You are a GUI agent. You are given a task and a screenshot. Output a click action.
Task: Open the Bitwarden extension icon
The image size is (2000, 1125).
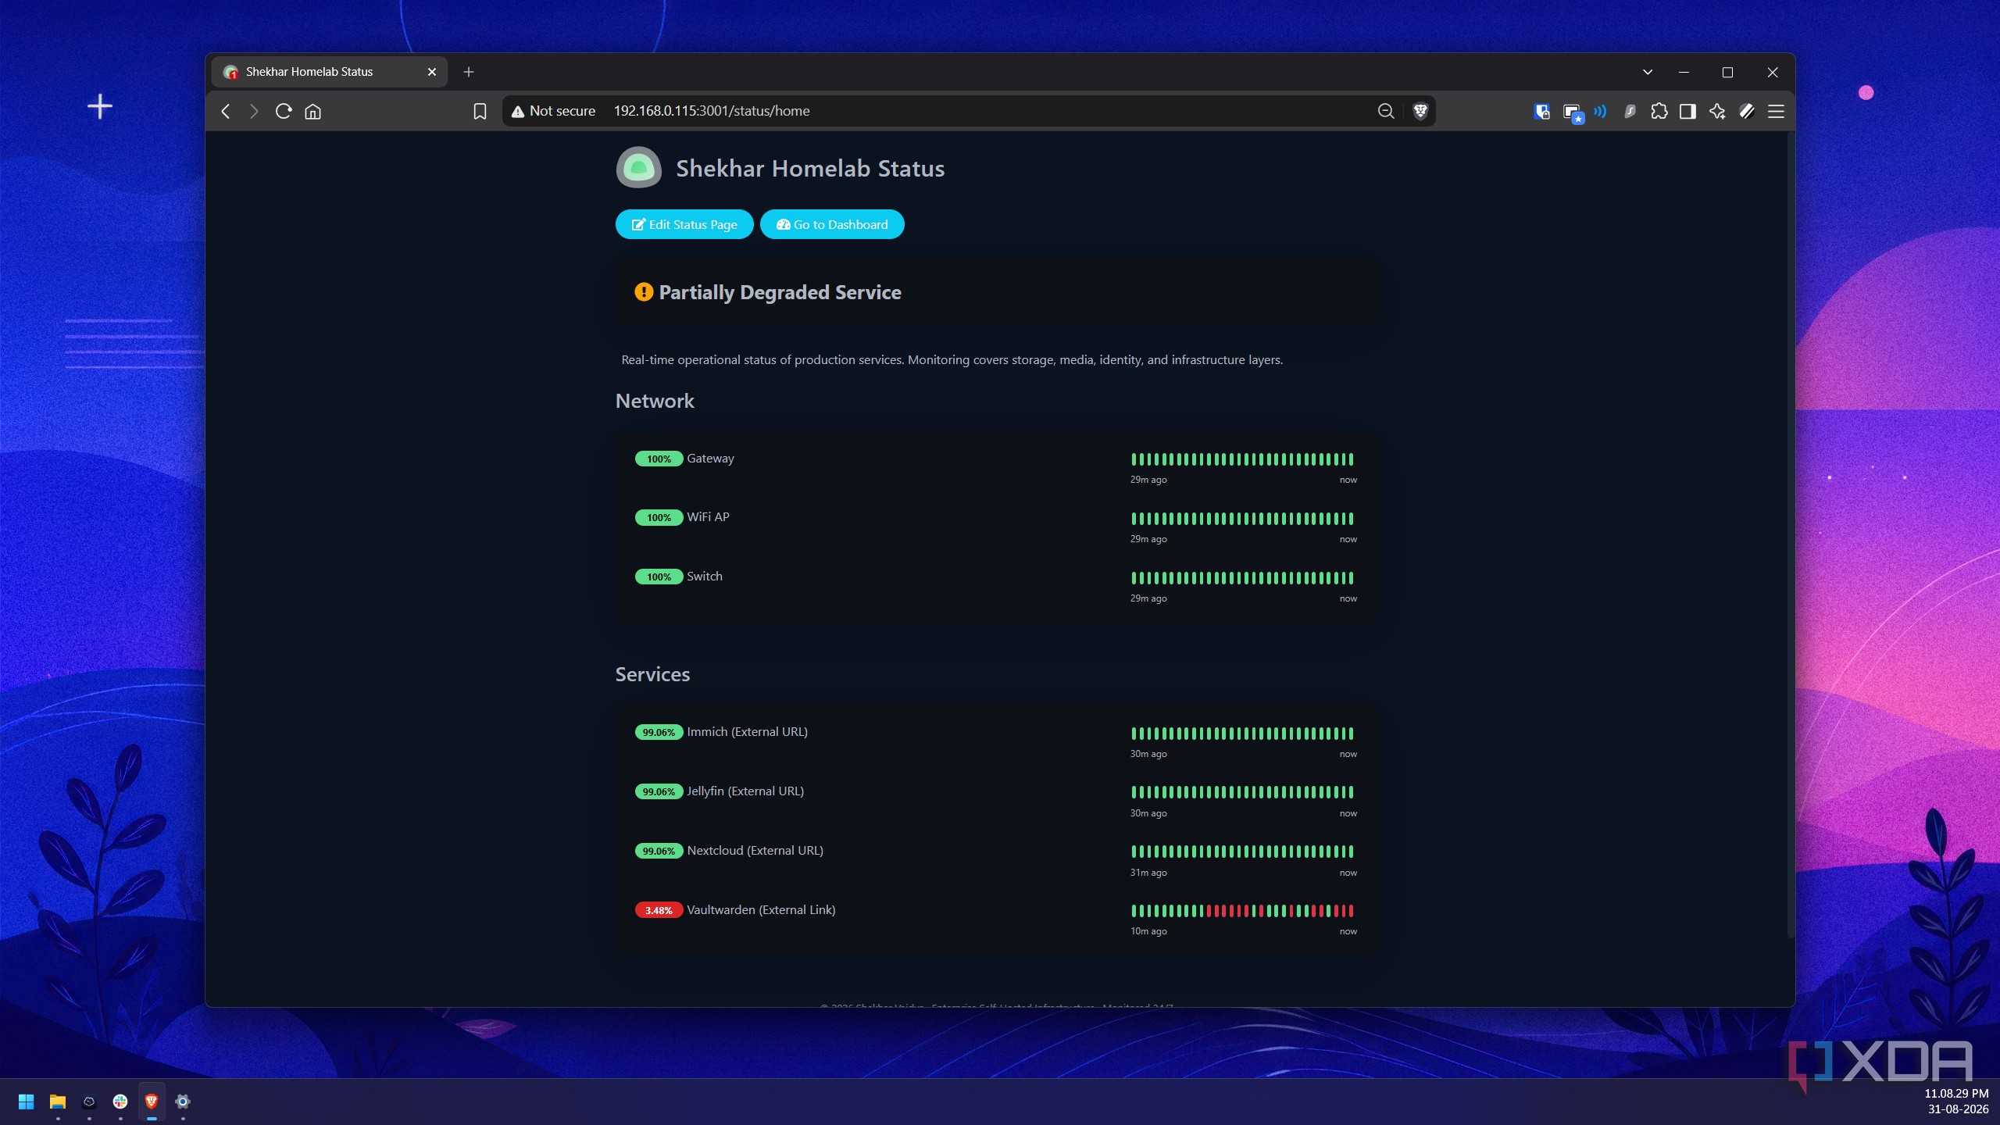(1541, 111)
